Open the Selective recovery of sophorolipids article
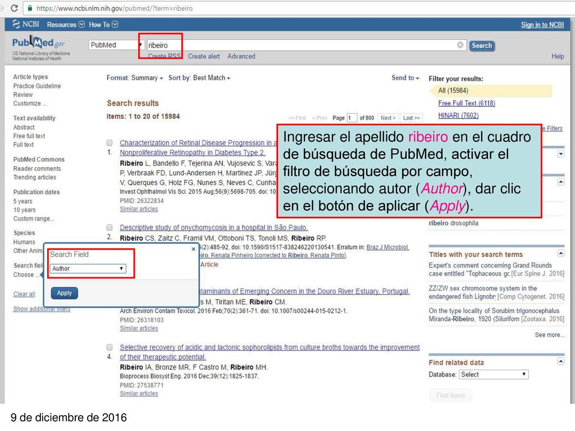 click(x=270, y=352)
